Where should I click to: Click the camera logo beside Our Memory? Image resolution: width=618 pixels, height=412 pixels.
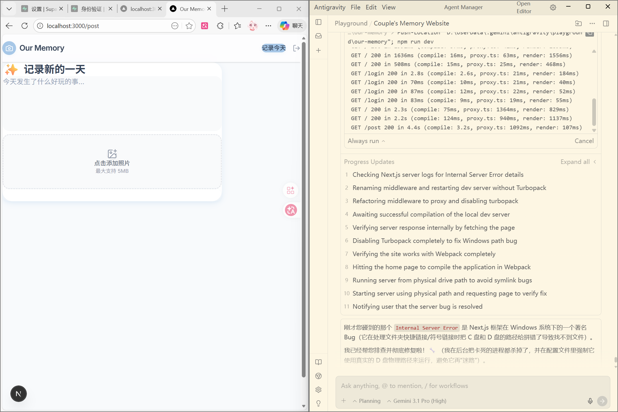[x=9, y=48]
